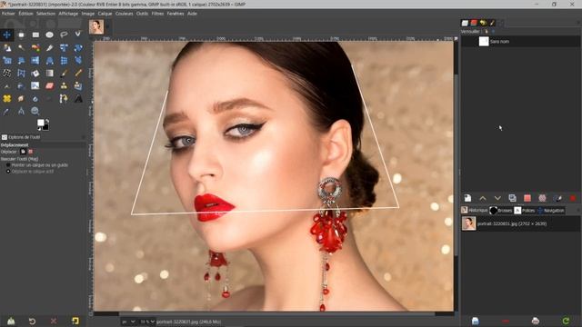
Task: Select the 'Sans nom' layer
Action: (x=520, y=41)
